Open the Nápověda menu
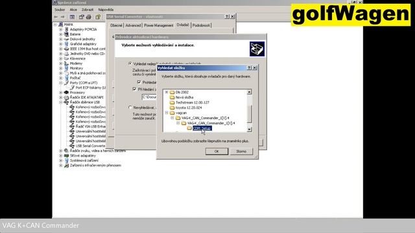This screenshot has height=233, width=415. click(x=106, y=10)
